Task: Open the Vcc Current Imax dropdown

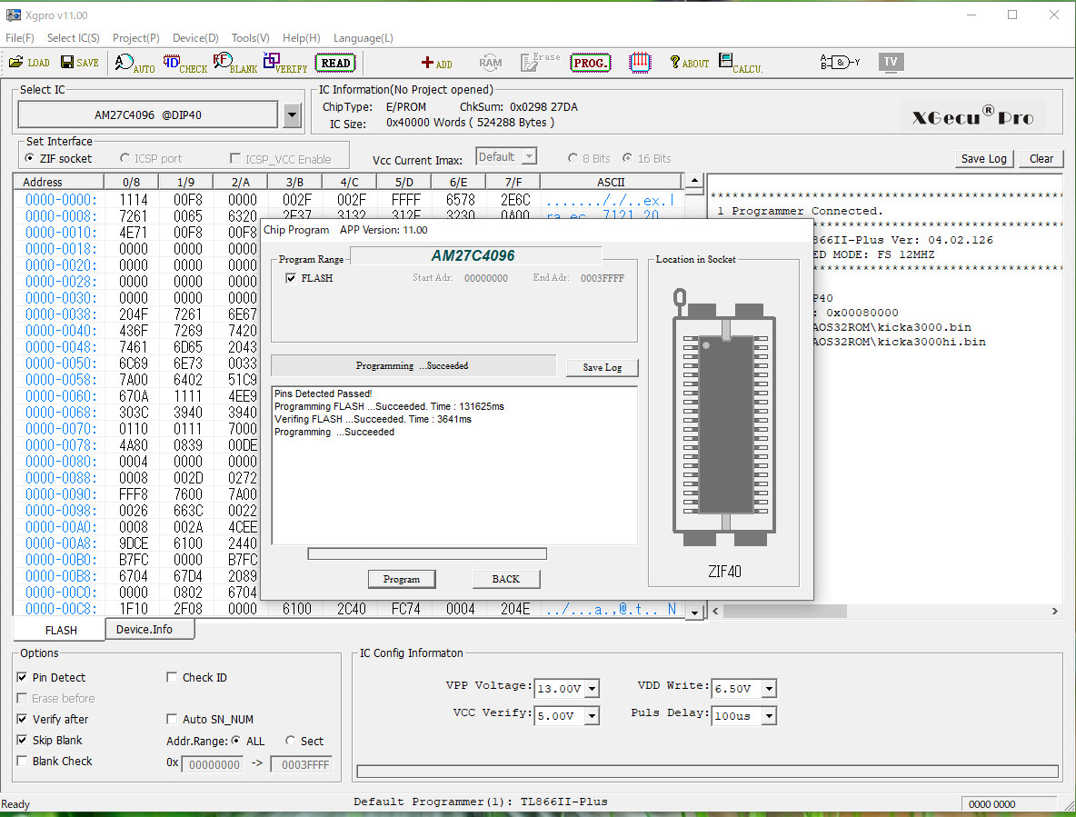Action: coord(528,157)
